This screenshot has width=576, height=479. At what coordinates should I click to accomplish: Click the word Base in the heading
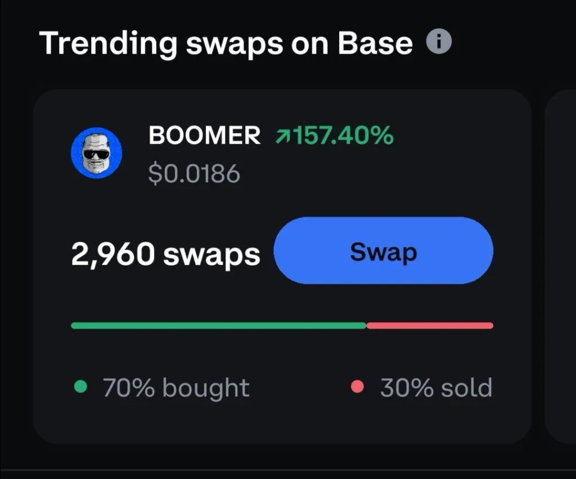[x=375, y=43]
